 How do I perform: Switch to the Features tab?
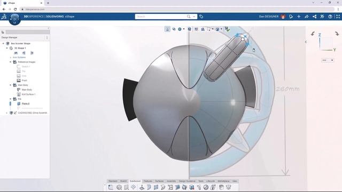(148, 181)
